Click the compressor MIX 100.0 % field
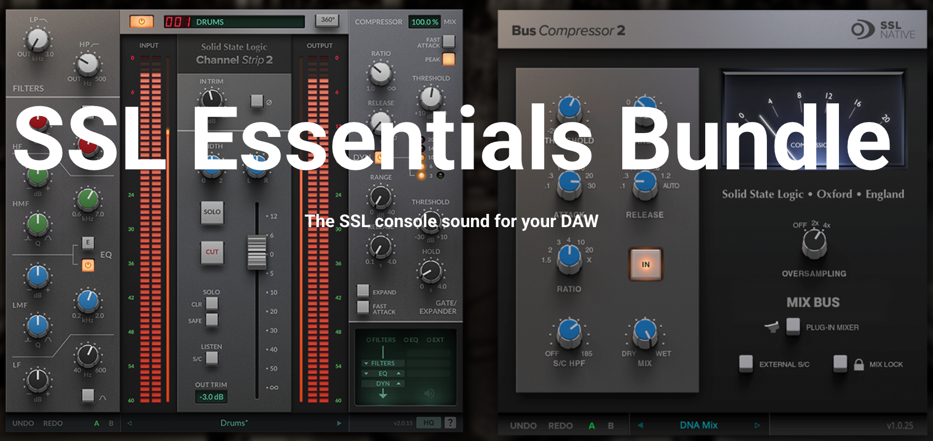The height and width of the screenshot is (441, 933). point(425,22)
